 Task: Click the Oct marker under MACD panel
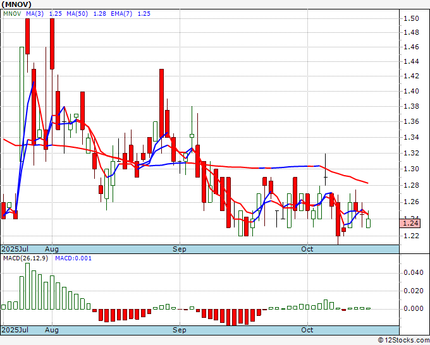click(307, 330)
